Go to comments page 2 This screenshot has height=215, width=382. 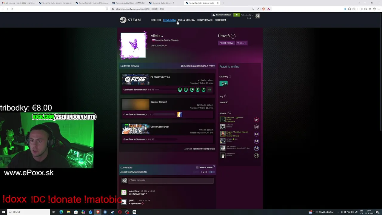click(204, 172)
